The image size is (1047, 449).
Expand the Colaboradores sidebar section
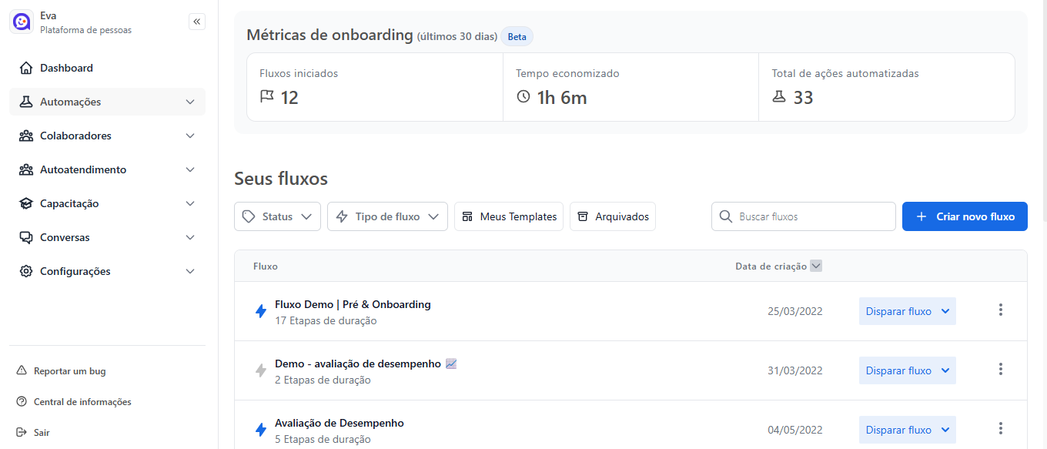tap(107, 136)
